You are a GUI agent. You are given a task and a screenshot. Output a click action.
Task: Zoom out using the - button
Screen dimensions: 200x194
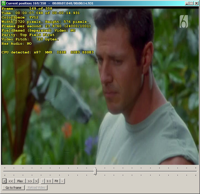62,181
